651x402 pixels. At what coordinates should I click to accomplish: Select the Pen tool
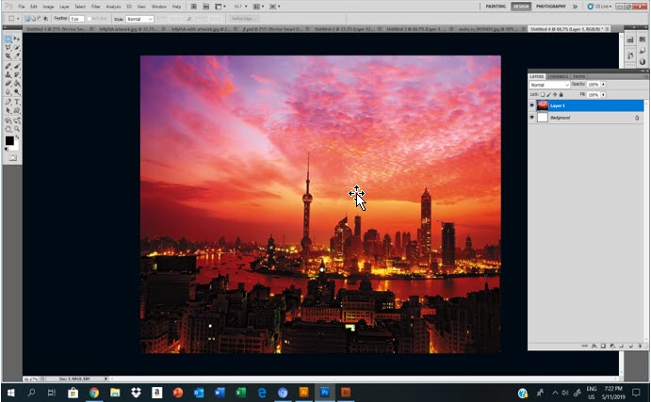click(8, 102)
